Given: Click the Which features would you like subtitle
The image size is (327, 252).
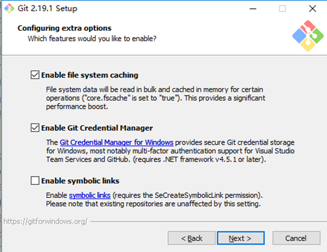Looking at the screenshot, I should point(92,39).
